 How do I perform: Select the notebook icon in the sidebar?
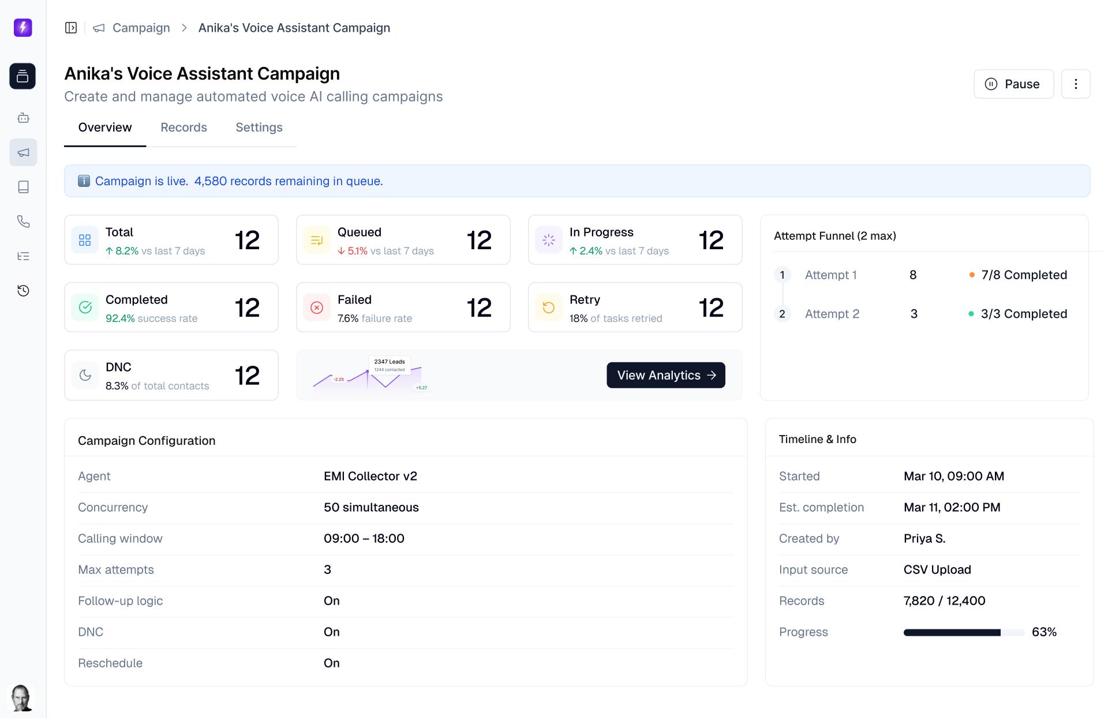tap(23, 186)
